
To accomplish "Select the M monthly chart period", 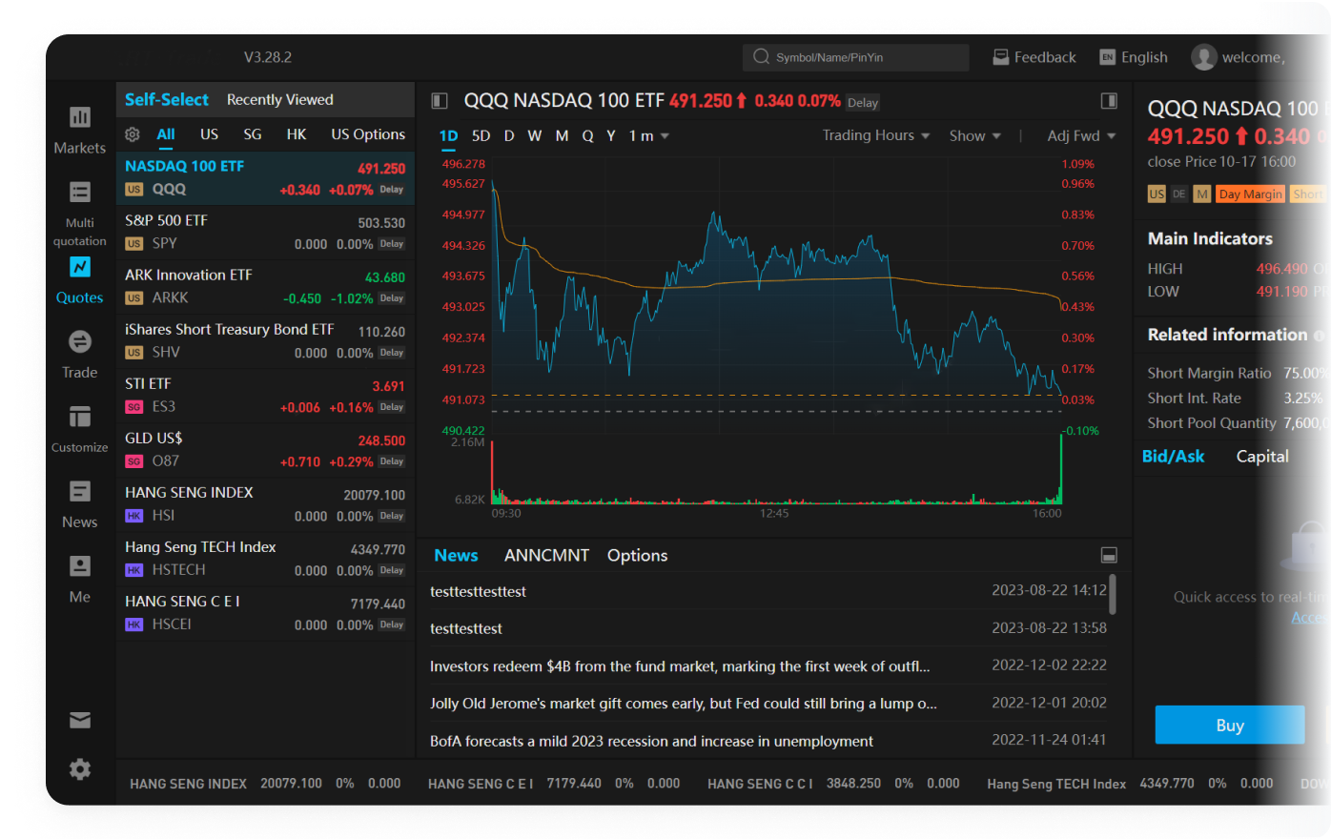I will pyautogui.click(x=563, y=135).
